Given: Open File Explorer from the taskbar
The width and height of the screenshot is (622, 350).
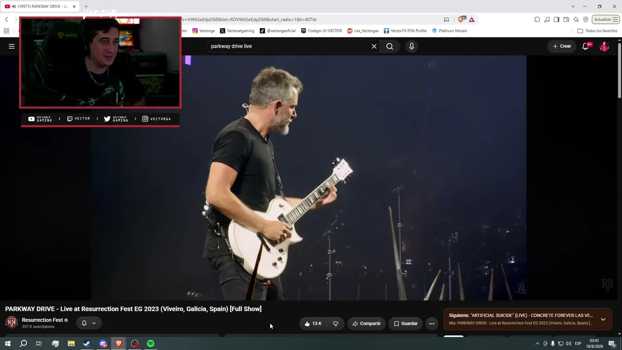Looking at the screenshot, I should 71,344.
